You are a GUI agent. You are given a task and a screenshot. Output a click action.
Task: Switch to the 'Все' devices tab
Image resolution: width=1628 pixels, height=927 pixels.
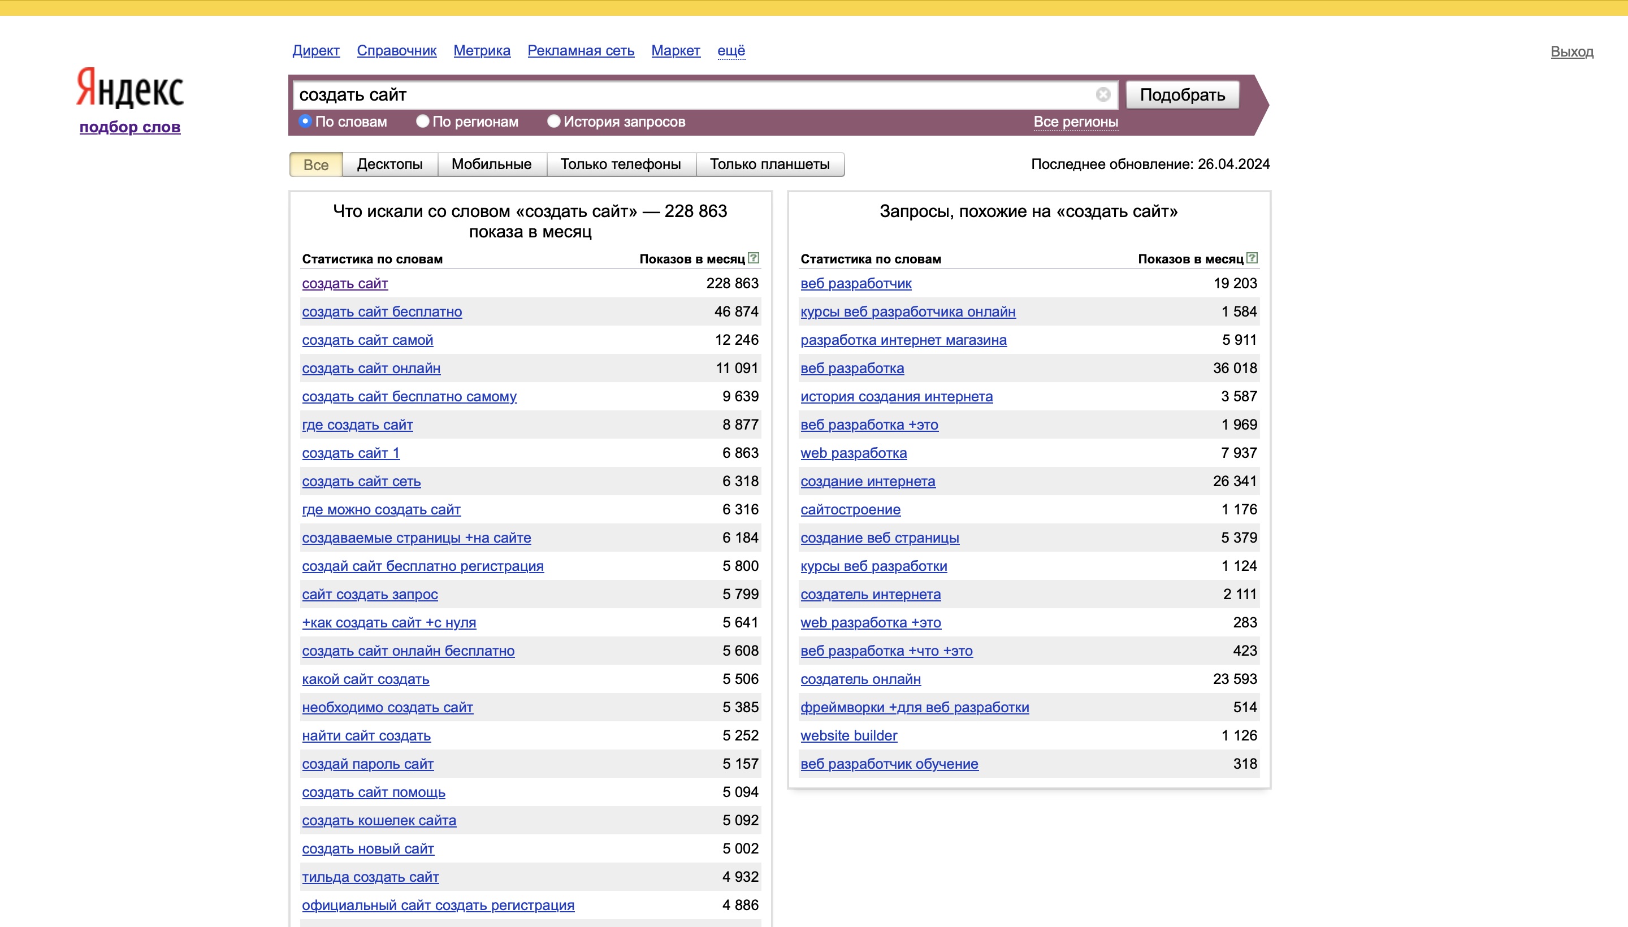pyautogui.click(x=316, y=164)
